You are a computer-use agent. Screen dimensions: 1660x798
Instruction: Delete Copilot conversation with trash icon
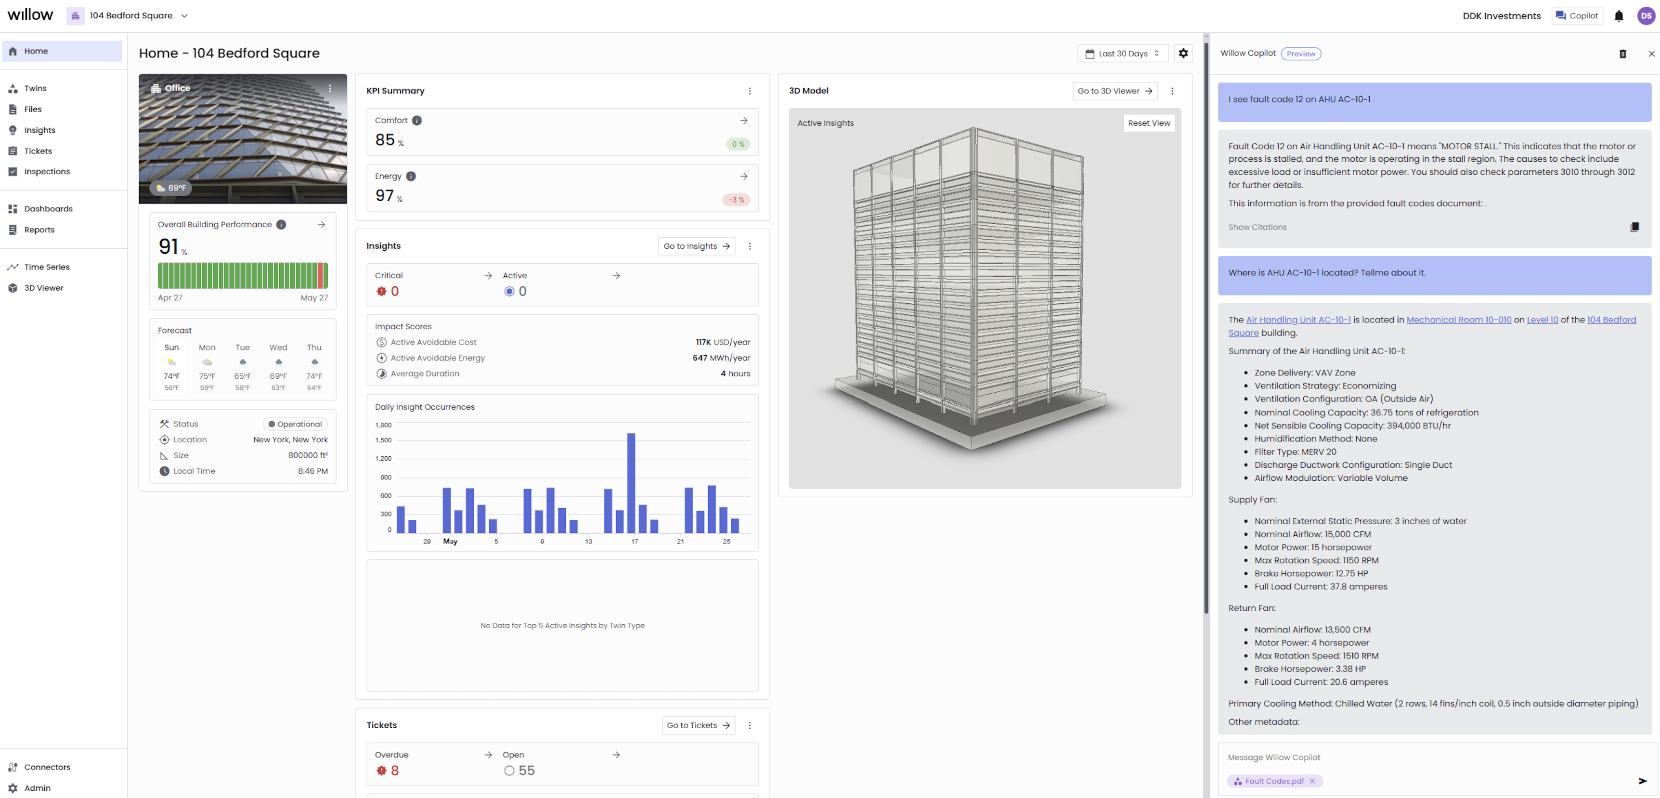coord(1622,54)
